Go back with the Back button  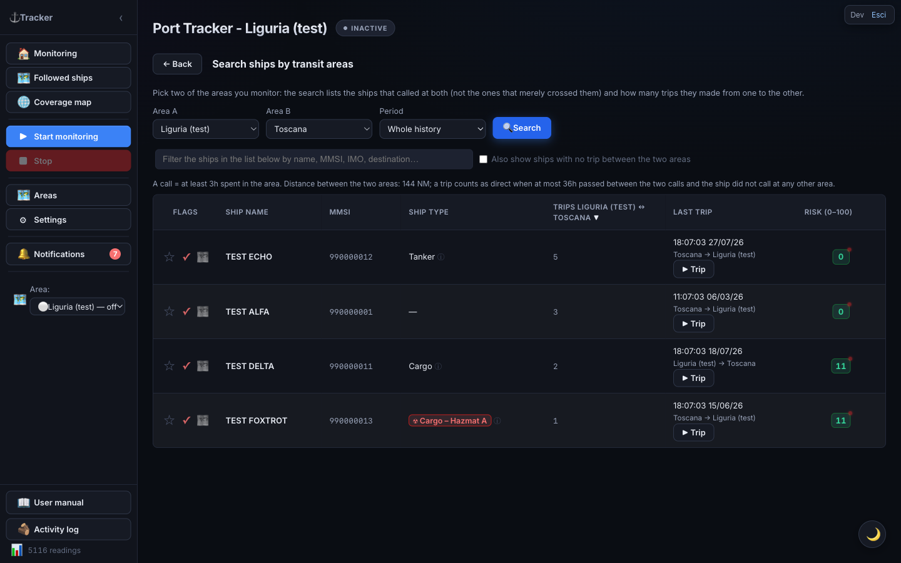177,64
